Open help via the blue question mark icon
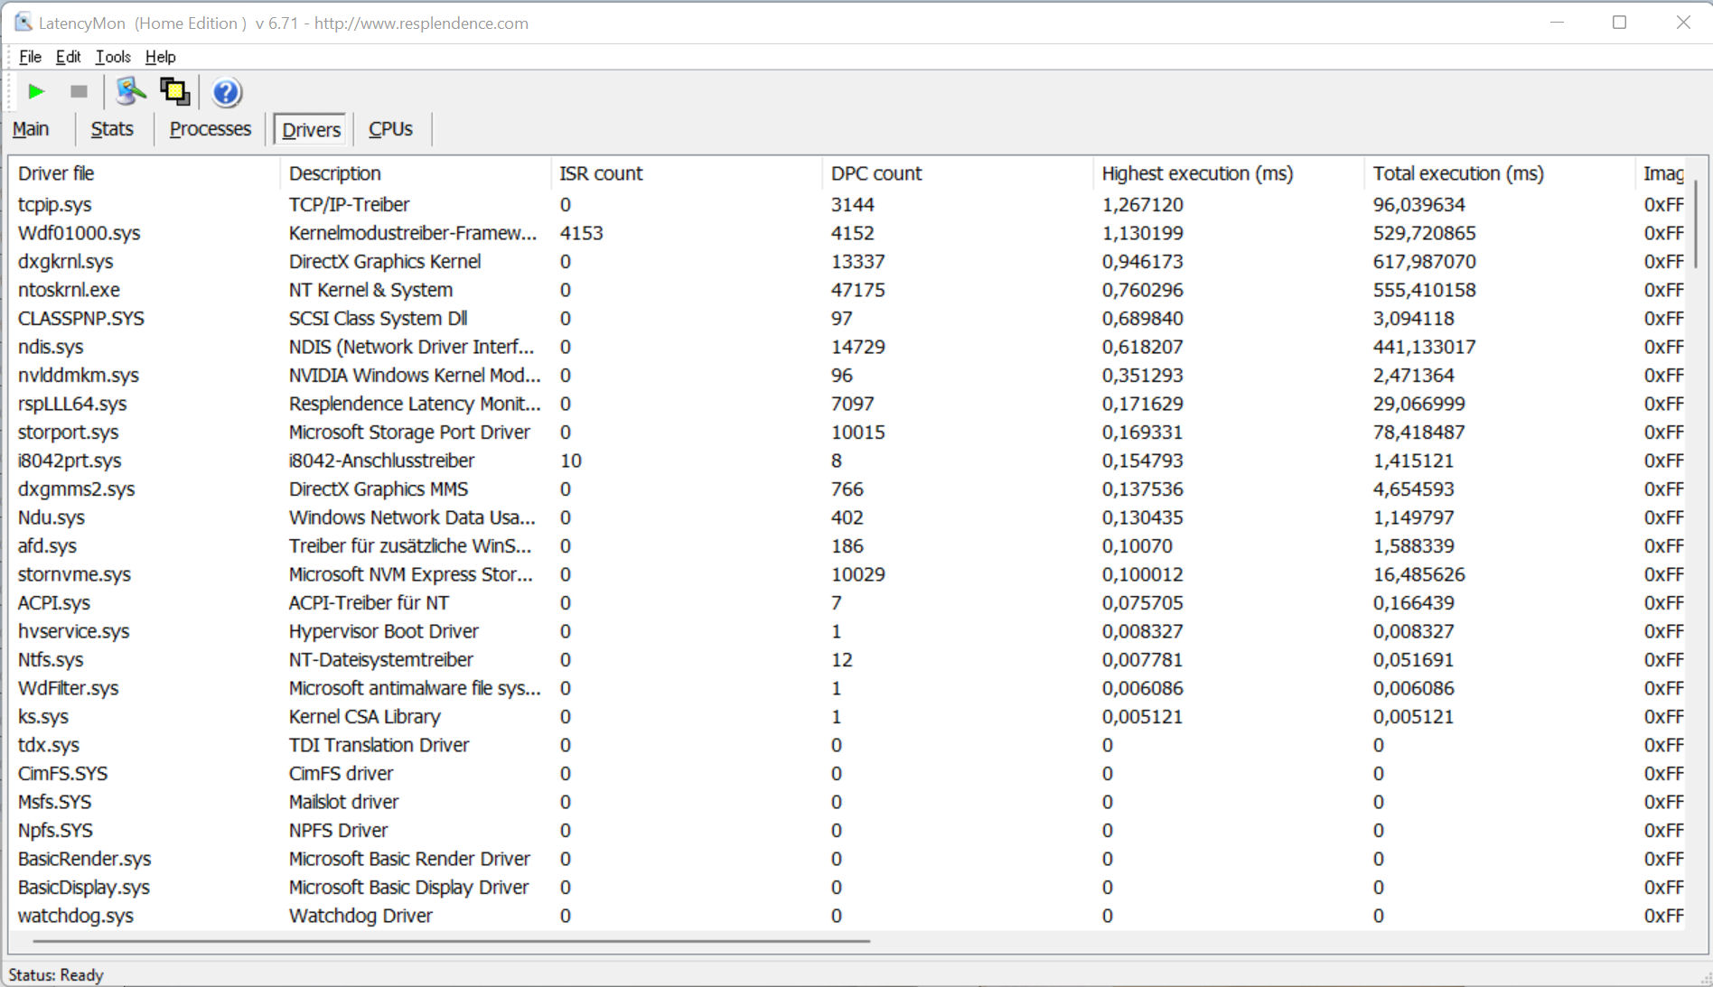This screenshot has width=1713, height=987. [x=226, y=92]
